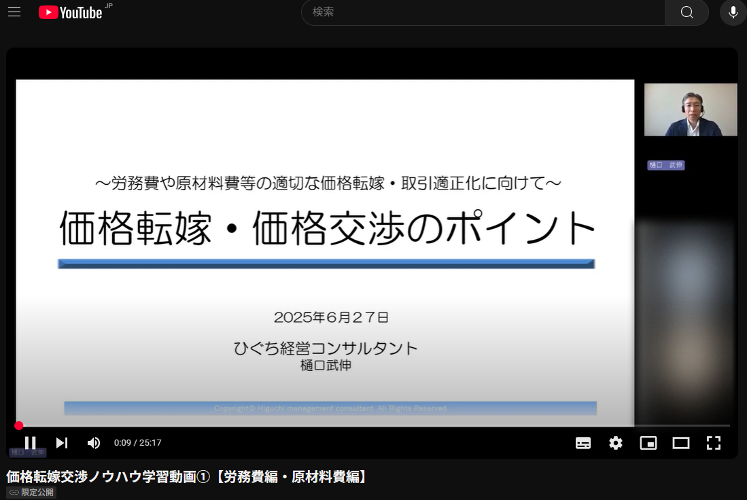Click the presenter name label 樋口武伸

pos(665,164)
